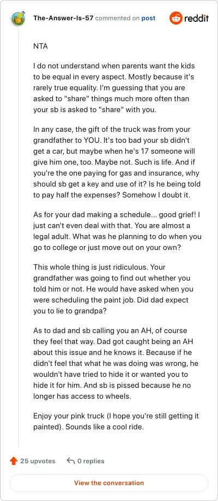This screenshot has width=218, height=501.
Task: Follow the blue "post" link
Action: 149,18
